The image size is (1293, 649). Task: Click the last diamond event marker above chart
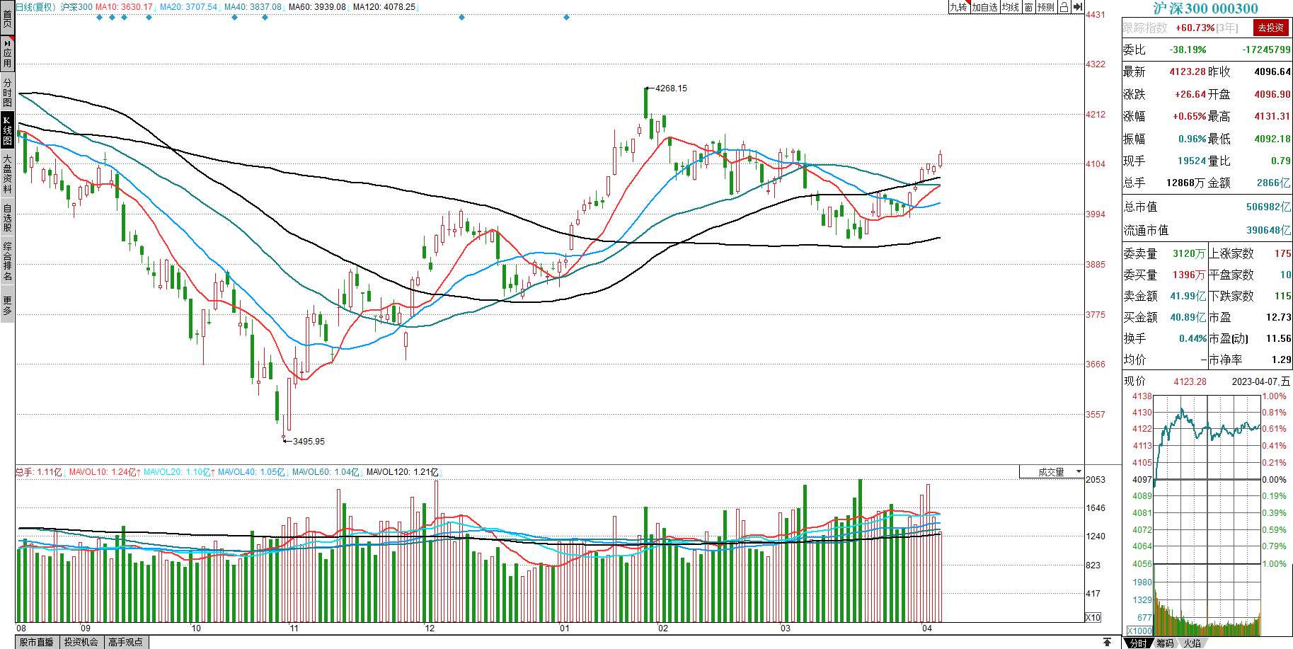click(x=566, y=18)
